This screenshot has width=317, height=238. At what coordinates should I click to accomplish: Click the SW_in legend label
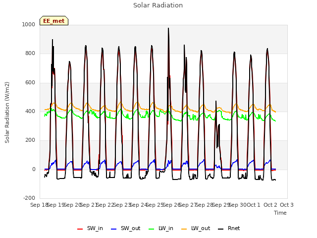click(95, 228)
